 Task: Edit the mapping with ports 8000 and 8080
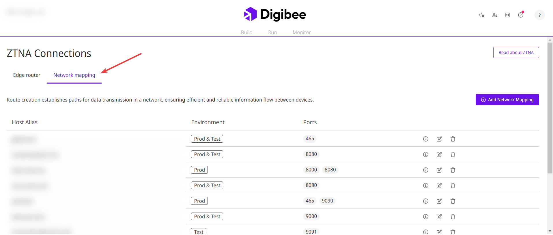[439, 170]
